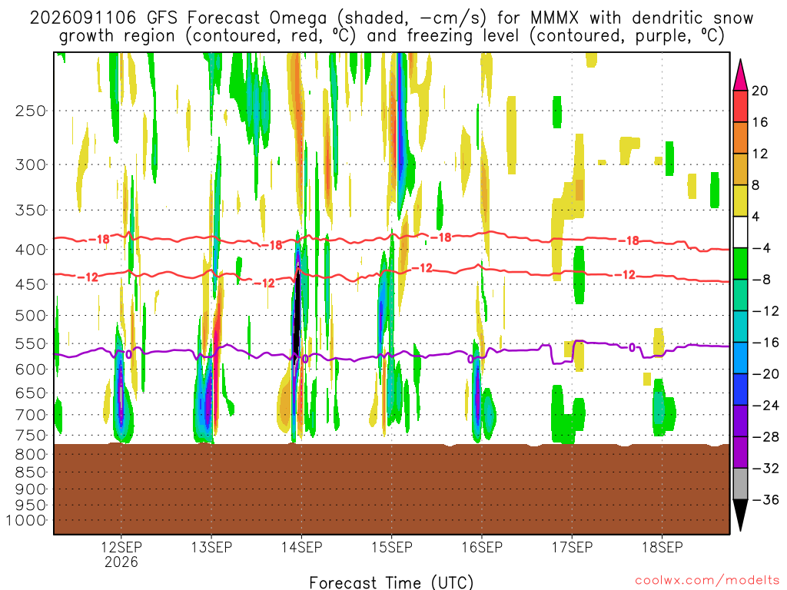Click the gray swatch near -36
The height and width of the screenshot is (590, 787).
pyautogui.click(x=740, y=484)
